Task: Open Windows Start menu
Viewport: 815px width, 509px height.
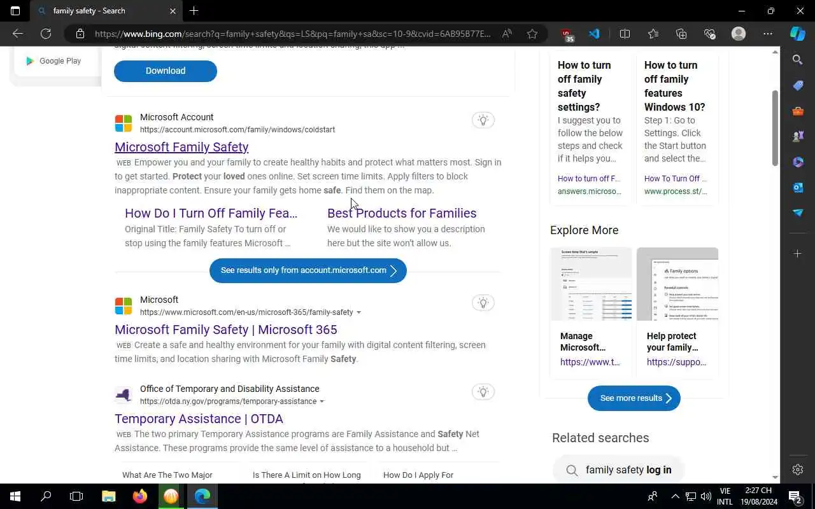Action: (15, 496)
